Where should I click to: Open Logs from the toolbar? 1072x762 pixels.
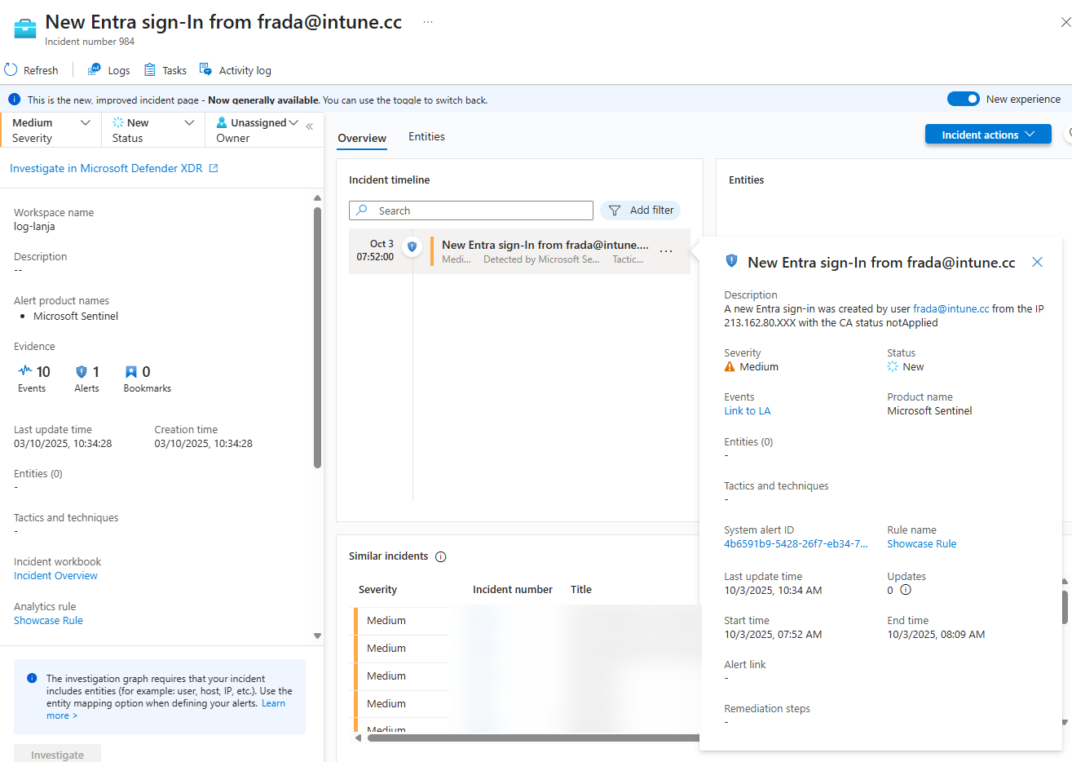[109, 70]
